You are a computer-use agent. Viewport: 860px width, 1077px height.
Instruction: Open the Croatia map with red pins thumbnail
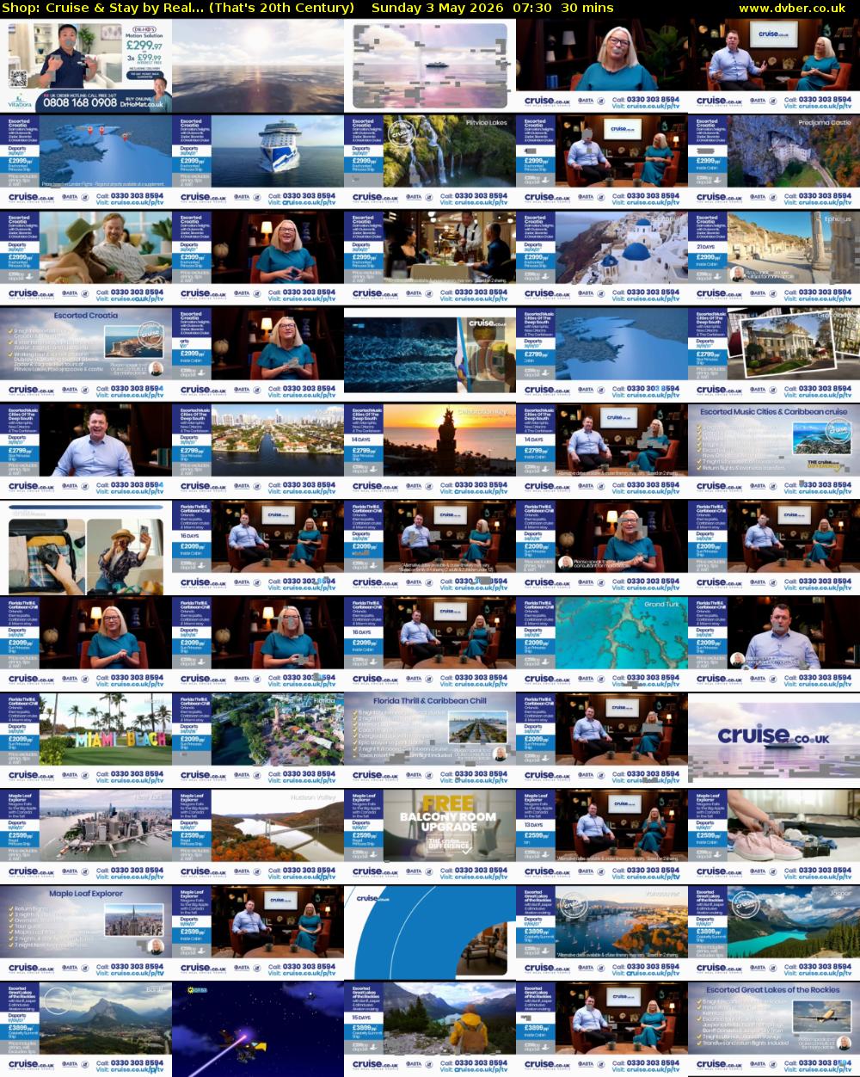[86, 163]
